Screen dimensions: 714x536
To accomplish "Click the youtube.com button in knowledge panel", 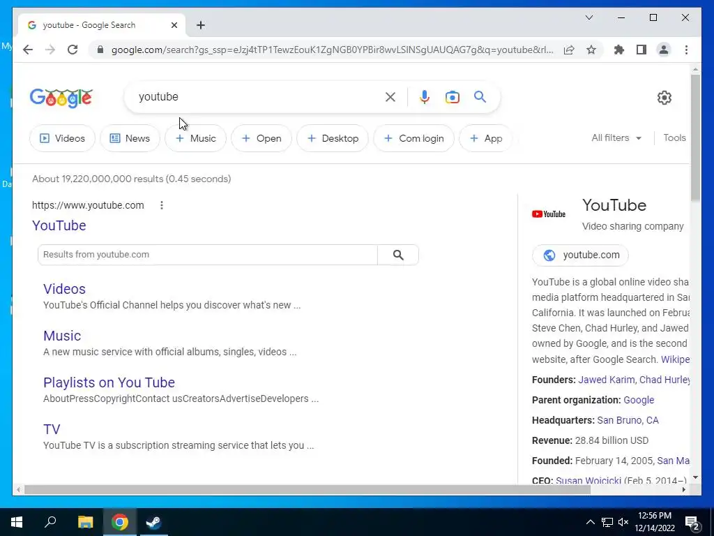I will [581, 255].
